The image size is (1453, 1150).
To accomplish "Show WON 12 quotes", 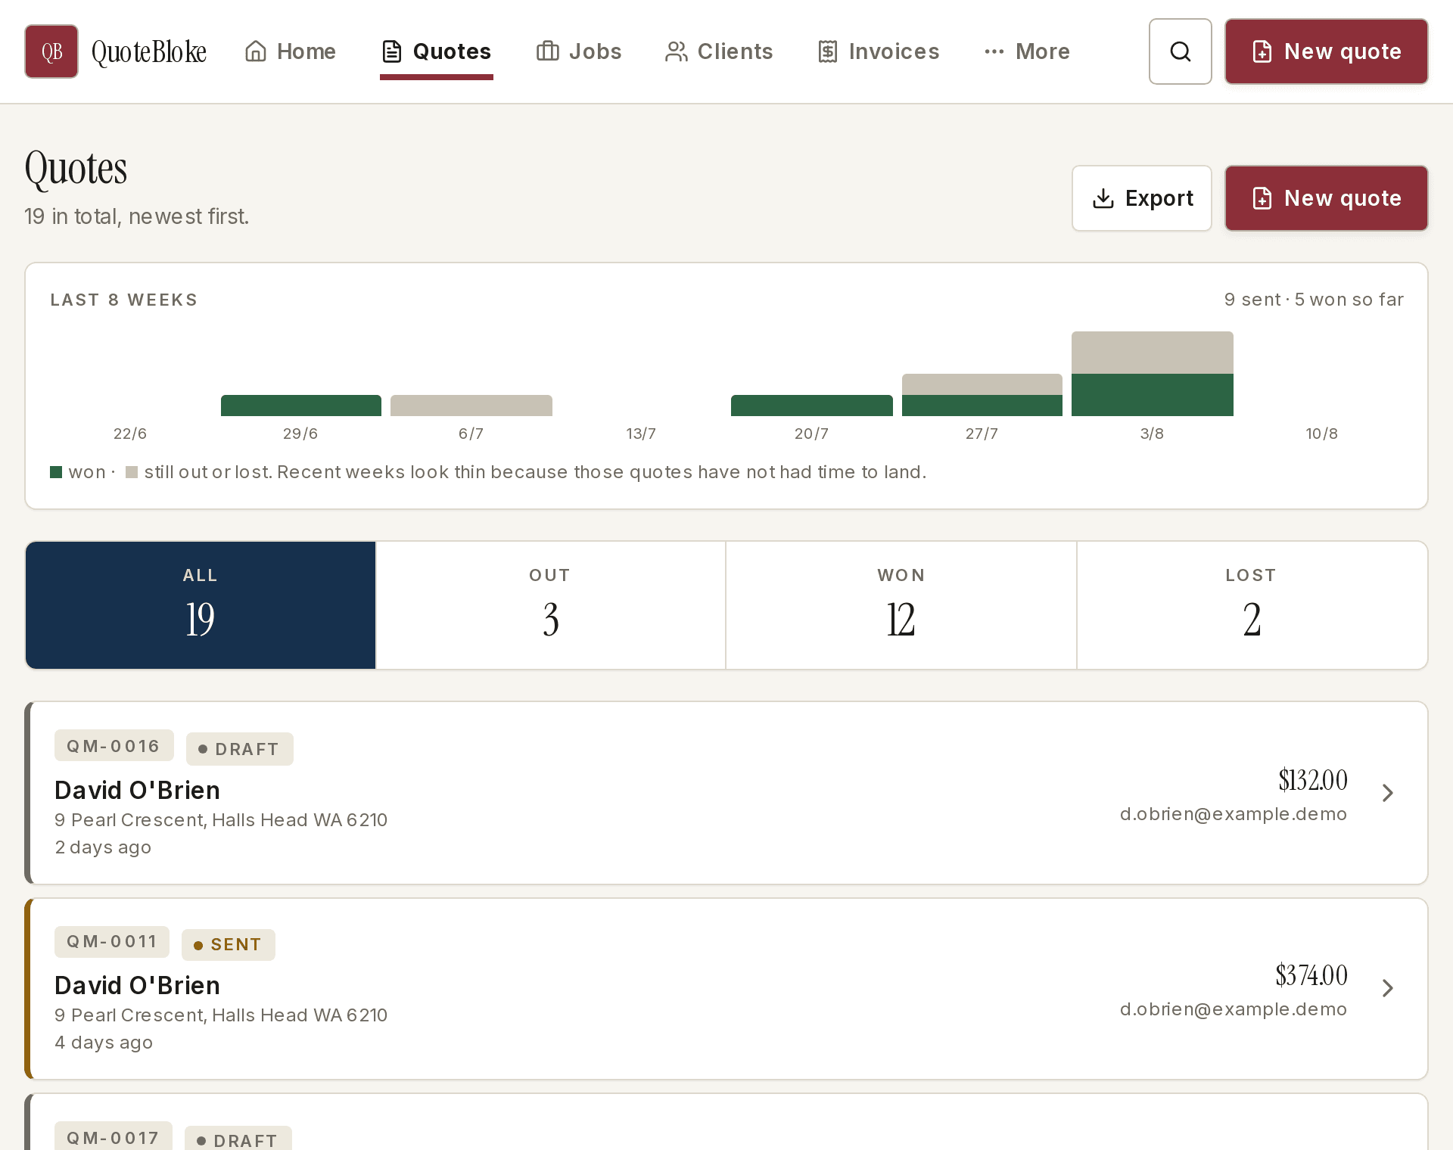I will click(x=901, y=605).
